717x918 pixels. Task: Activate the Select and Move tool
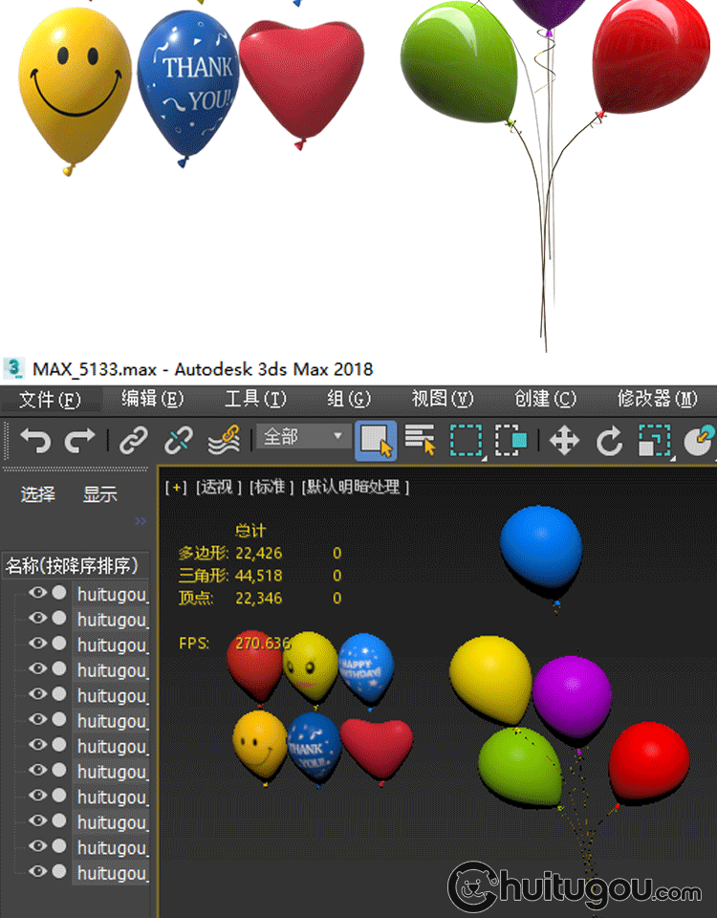[x=564, y=440]
